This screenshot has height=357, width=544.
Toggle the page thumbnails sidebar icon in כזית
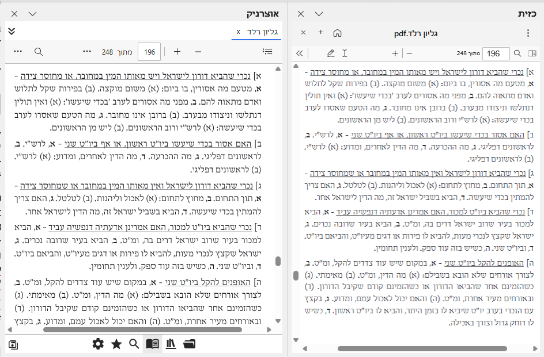[x=534, y=52]
